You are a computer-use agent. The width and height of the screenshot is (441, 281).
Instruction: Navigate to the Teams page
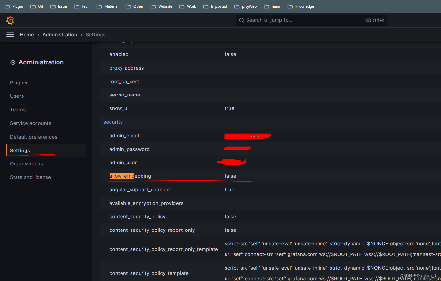[18, 110]
